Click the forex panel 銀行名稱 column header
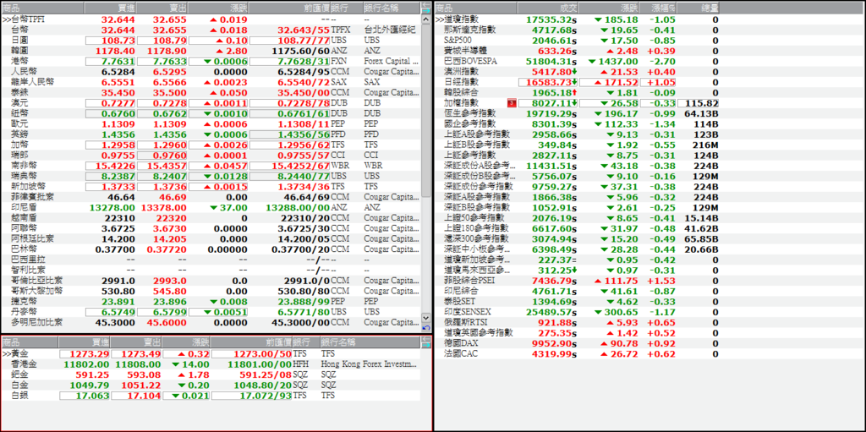This screenshot has height=432, width=866. point(391,8)
